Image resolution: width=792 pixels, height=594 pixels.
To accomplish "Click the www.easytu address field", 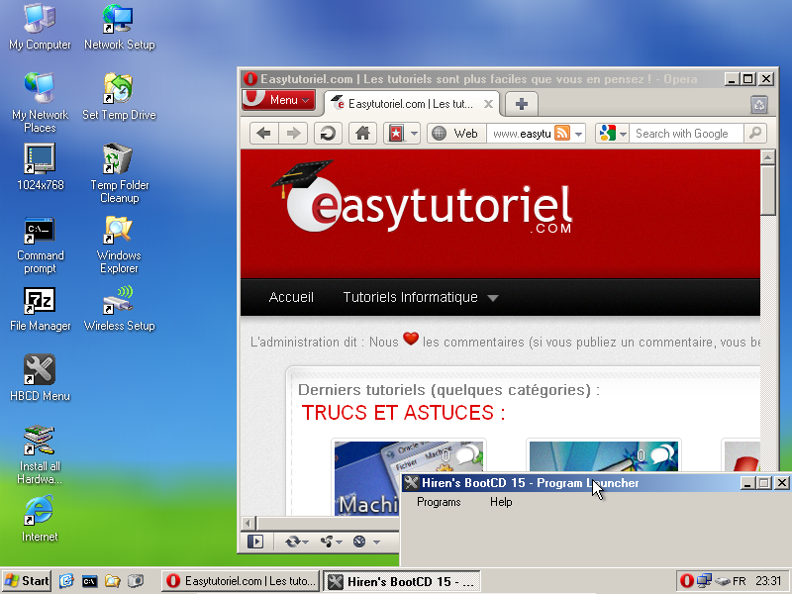I will [x=521, y=134].
